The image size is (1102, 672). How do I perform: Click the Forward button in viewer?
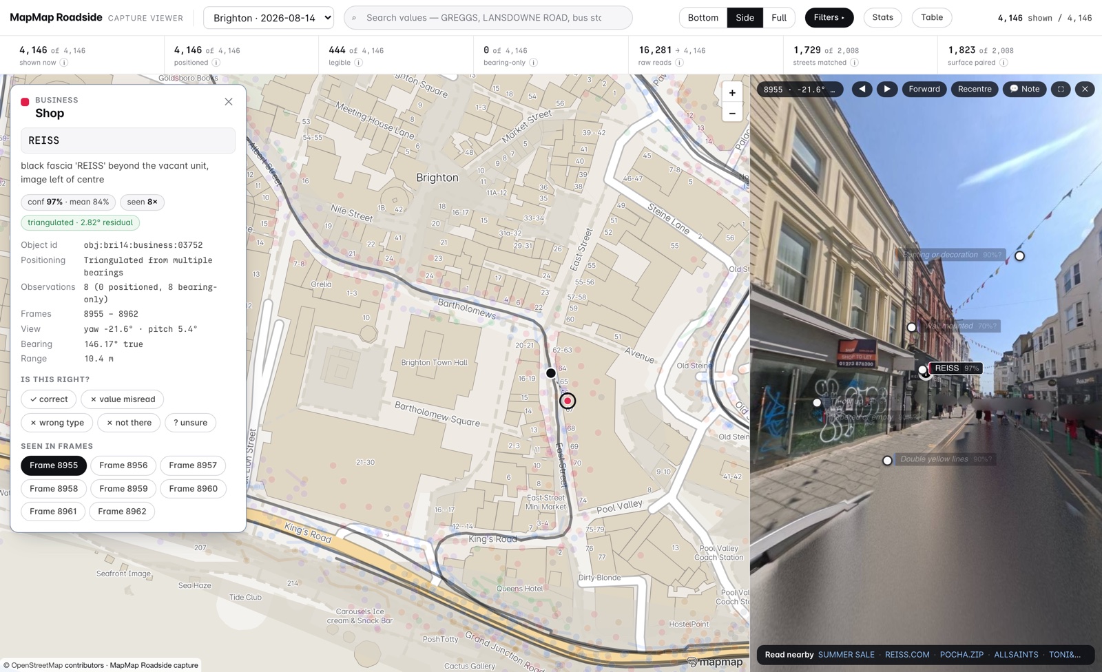(924, 89)
